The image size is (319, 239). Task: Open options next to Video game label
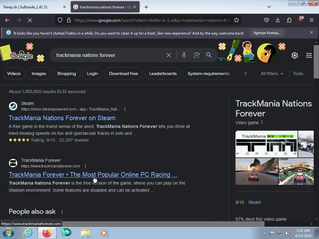tap(262, 122)
